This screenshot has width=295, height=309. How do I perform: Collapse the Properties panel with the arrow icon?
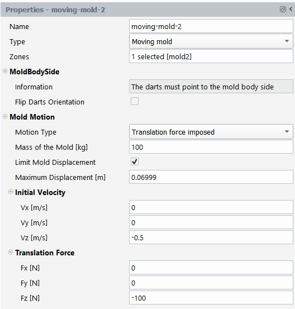pos(291,9)
